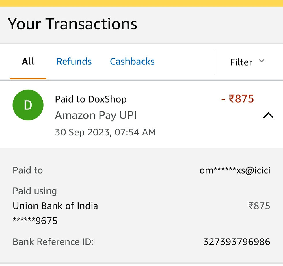
Task: Click the UPI ID om******xs@icici
Action: [235, 170]
